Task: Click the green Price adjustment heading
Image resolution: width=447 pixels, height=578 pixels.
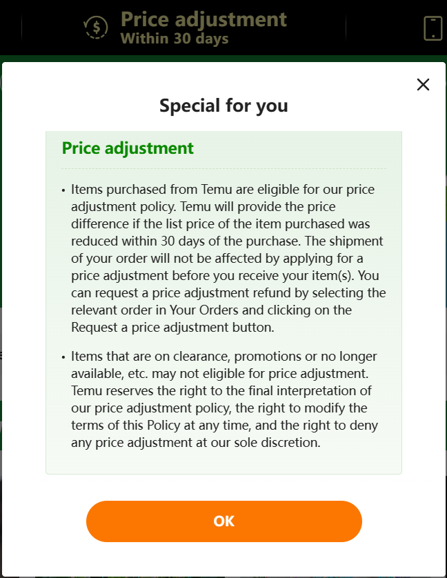Action: [x=128, y=148]
